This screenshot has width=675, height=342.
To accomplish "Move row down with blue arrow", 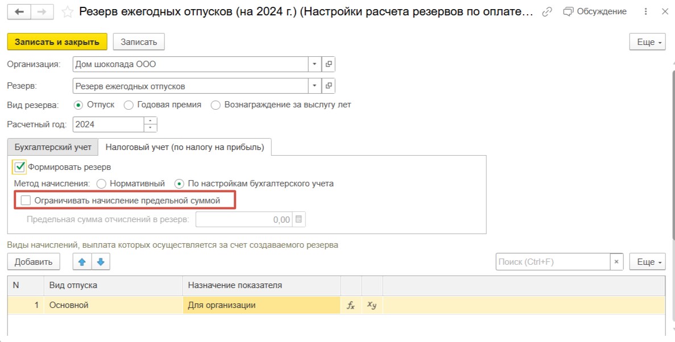I will 101,262.
